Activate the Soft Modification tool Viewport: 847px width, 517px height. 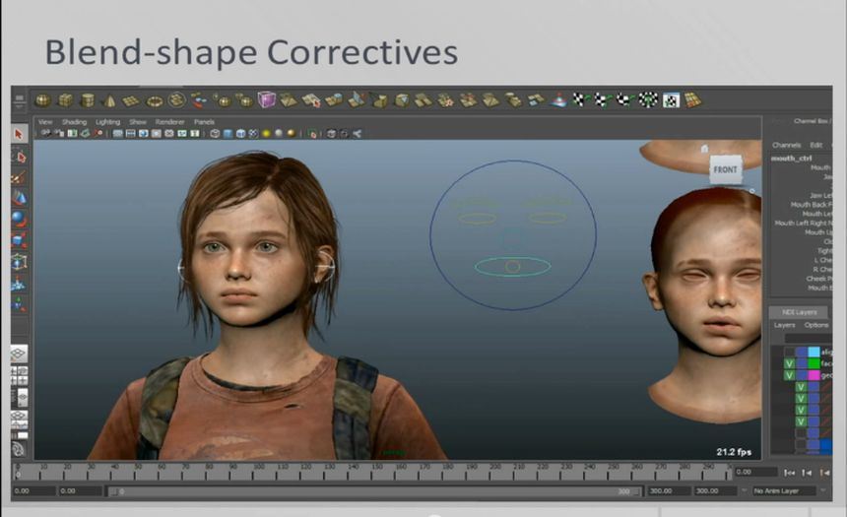[x=19, y=283]
